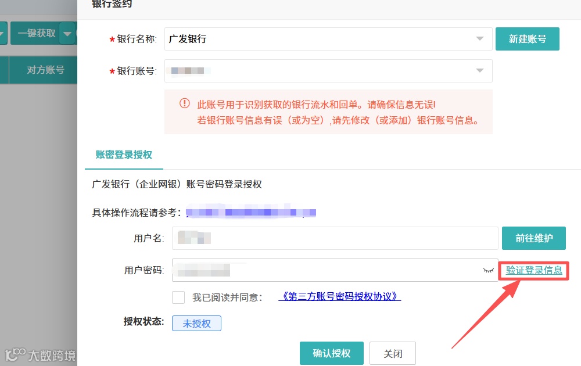Click the 前往维护 button
Screen dimensions: 581x366
(x=533, y=238)
